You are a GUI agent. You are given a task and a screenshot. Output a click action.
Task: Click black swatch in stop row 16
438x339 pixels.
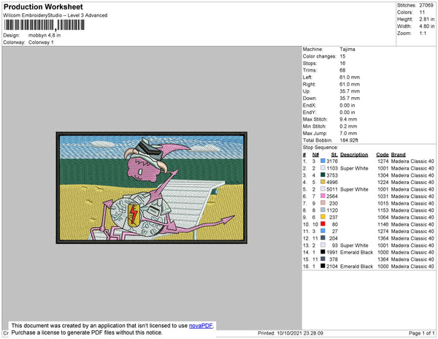point(323,266)
